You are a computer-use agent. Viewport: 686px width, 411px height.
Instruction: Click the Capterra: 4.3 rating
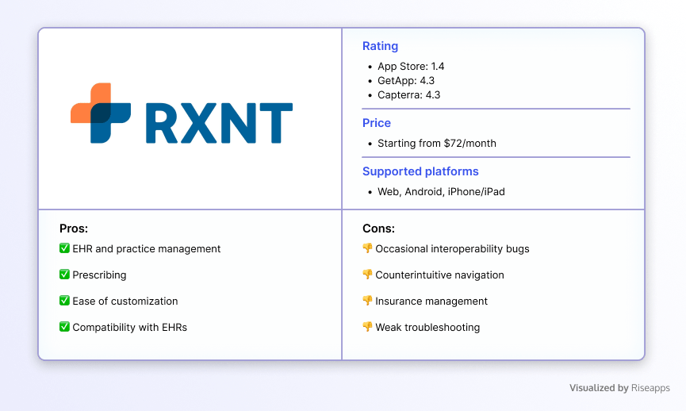[x=409, y=95]
